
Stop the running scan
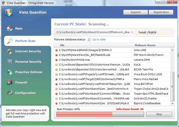click(x=159, y=114)
